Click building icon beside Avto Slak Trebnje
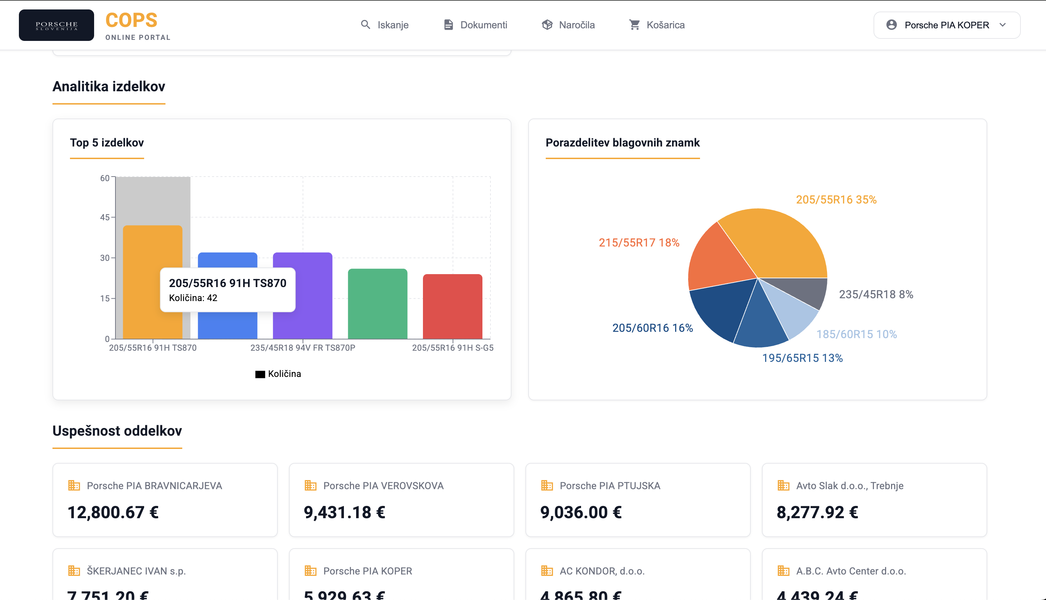The height and width of the screenshot is (600, 1046). pyautogui.click(x=783, y=485)
